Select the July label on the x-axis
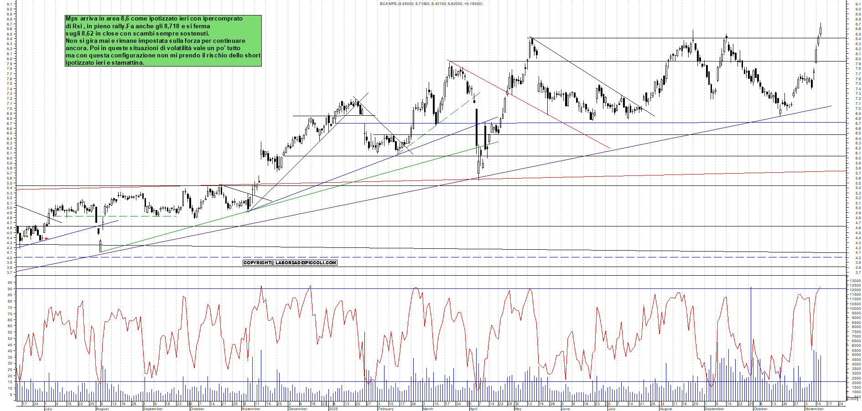The height and width of the screenshot is (411, 862). pos(48,409)
